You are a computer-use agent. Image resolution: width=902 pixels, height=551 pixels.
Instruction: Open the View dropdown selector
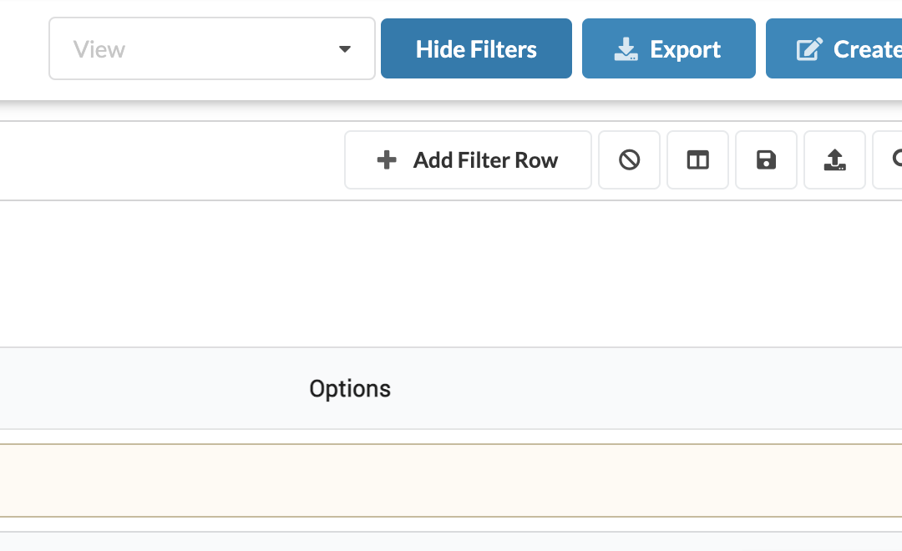tap(211, 49)
